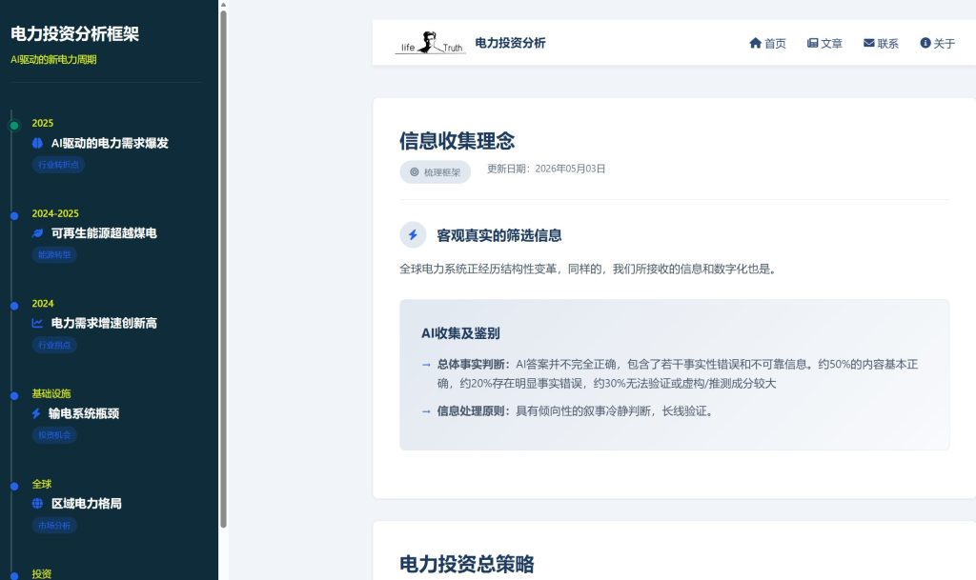
Task: Select the 可再生能源超越煤电 timeline entry
Action: click(x=104, y=233)
